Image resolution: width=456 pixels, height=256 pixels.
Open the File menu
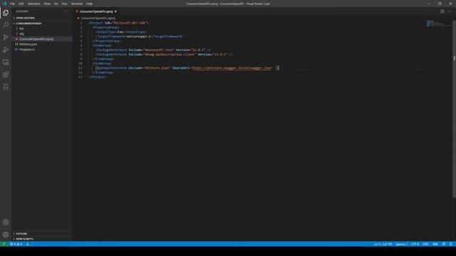(13, 4)
